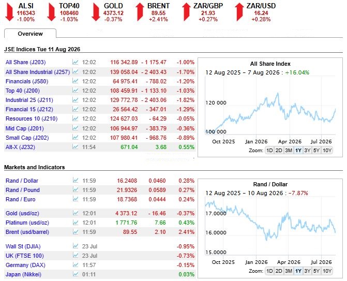Open chart icon for All Share (J203)

(x=75, y=62)
